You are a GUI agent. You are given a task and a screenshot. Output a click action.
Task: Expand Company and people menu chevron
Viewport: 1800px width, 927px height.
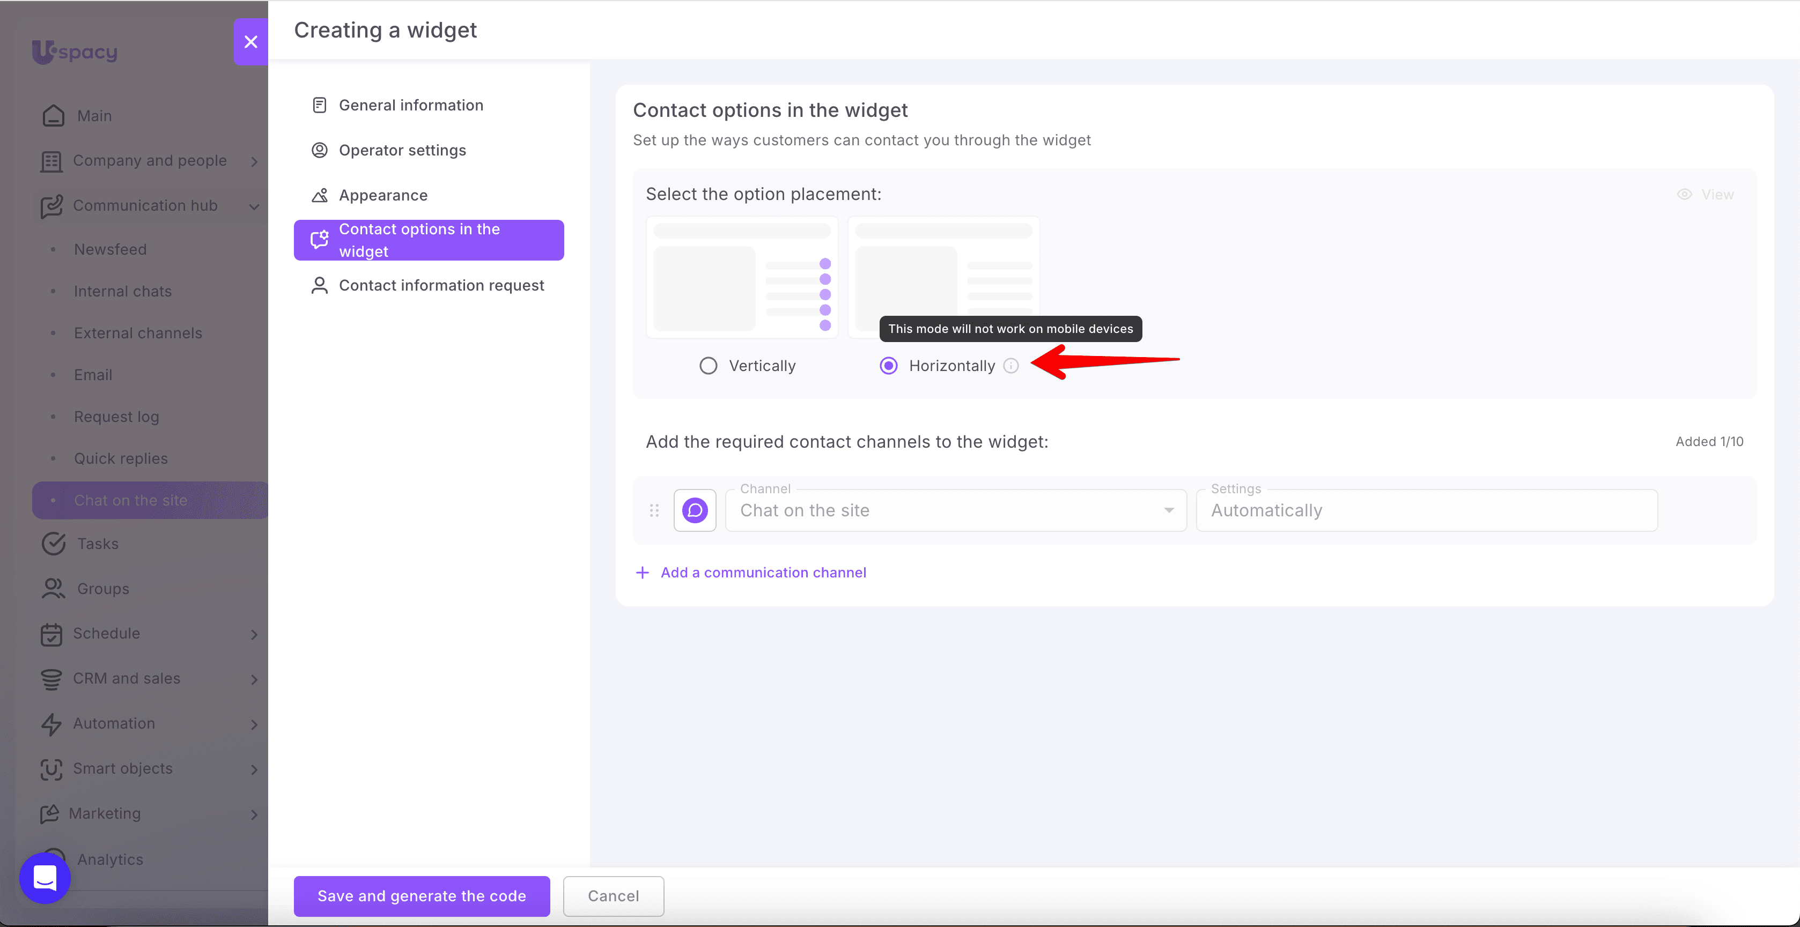(254, 161)
